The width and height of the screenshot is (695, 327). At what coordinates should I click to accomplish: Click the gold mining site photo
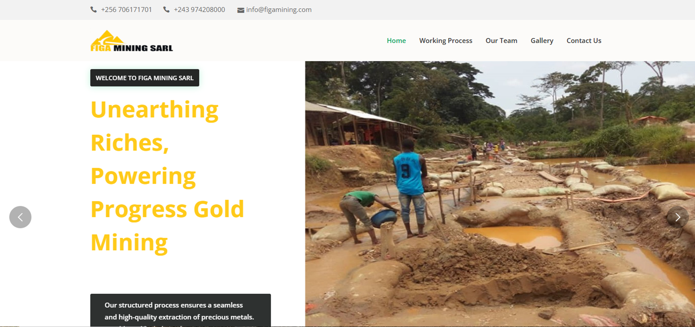click(x=500, y=194)
